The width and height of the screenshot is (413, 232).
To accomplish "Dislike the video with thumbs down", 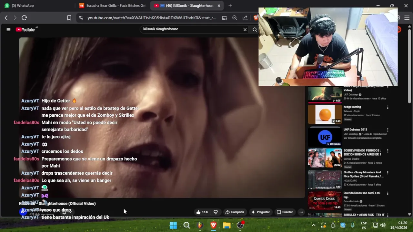I will click(x=216, y=212).
